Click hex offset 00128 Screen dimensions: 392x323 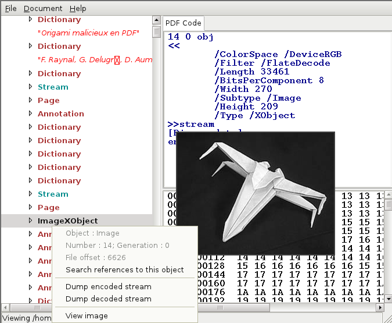coord(211,266)
